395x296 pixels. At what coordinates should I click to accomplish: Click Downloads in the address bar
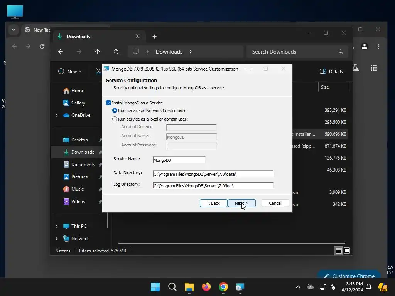tap(169, 52)
